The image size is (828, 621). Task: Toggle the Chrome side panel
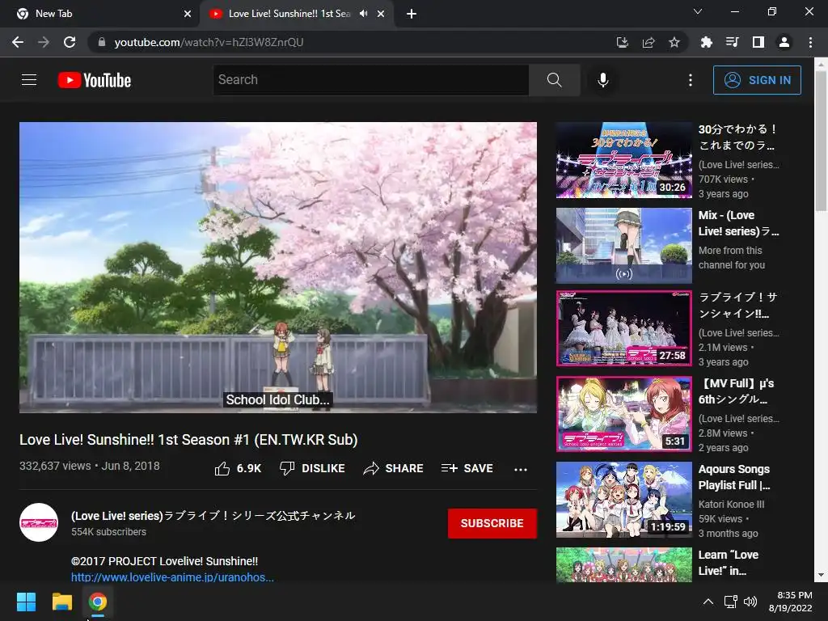tap(758, 42)
